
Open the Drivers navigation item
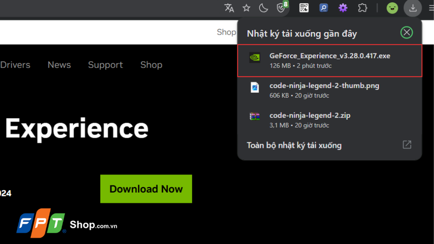[15, 65]
